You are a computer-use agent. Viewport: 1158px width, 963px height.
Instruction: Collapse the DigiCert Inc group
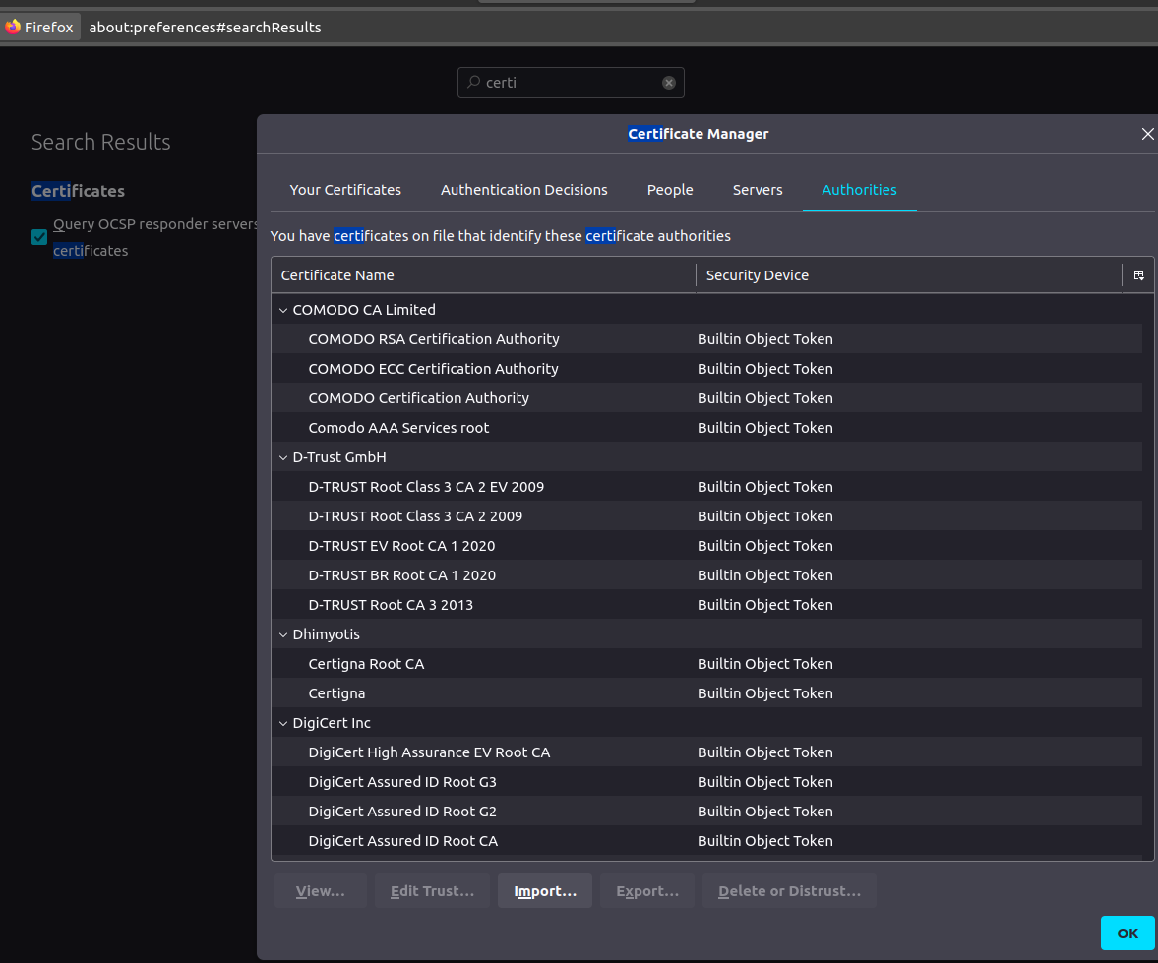(283, 723)
